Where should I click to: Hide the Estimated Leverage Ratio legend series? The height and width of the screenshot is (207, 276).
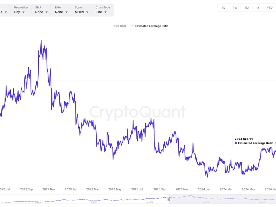click(x=151, y=26)
